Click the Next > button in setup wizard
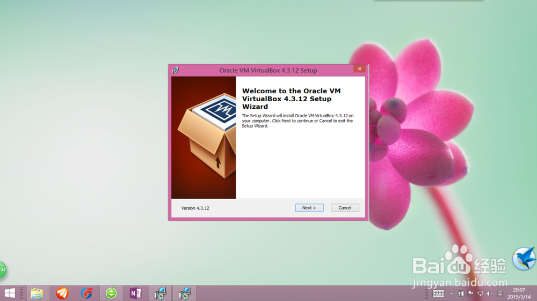The width and height of the screenshot is (537, 301). (309, 208)
